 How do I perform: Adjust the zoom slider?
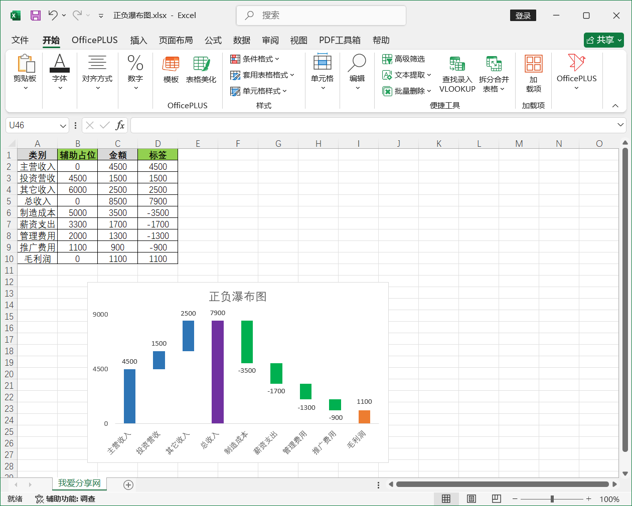point(552,499)
